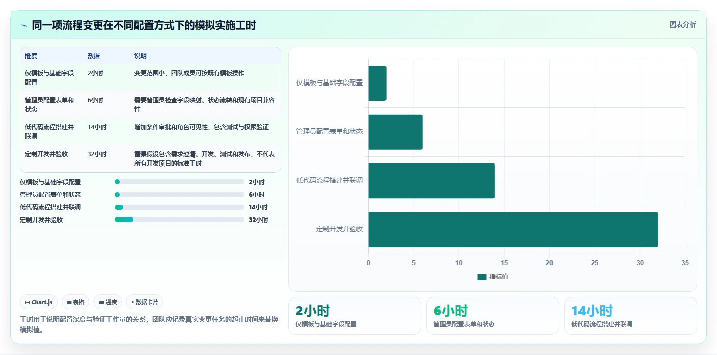Click the lightning icon beside the title

(x=24, y=25)
